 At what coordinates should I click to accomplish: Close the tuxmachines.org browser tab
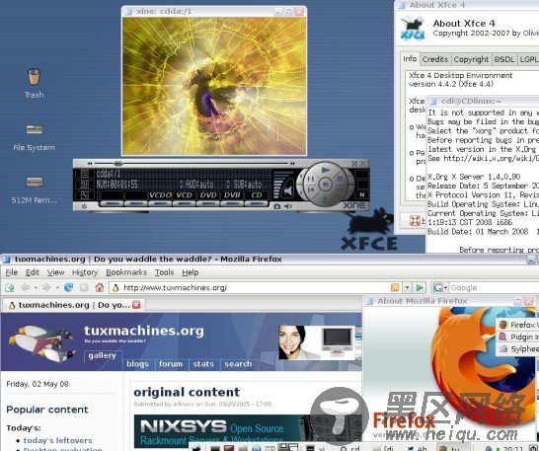136,305
